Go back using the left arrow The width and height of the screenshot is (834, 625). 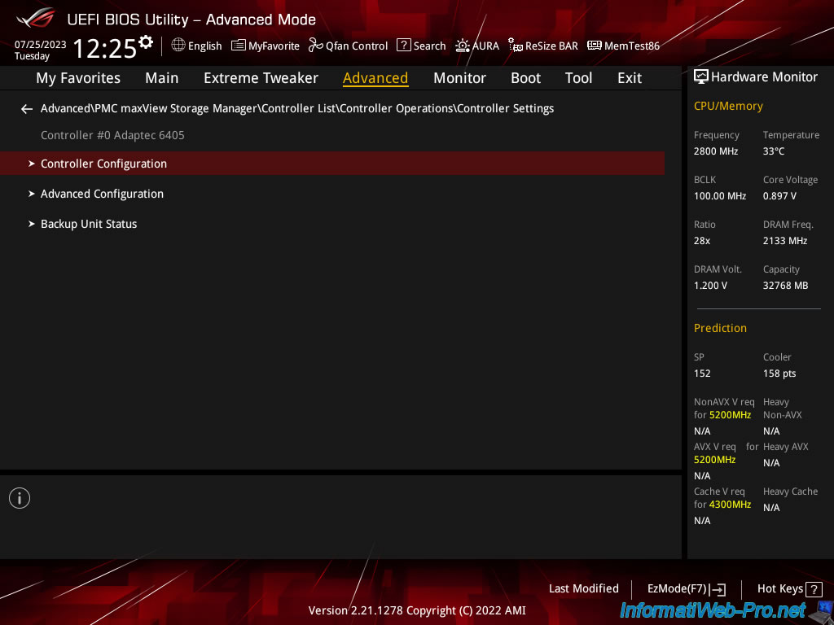click(x=27, y=109)
